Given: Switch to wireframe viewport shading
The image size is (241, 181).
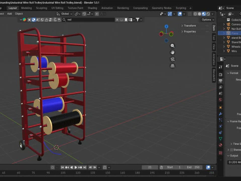Looking at the screenshot, I should point(195,14).
